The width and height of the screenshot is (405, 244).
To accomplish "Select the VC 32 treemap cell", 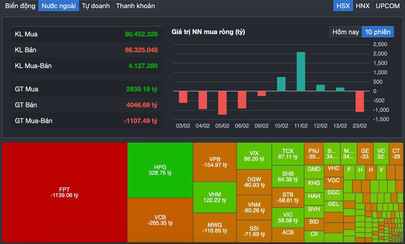I will click(x=381, y=154).
